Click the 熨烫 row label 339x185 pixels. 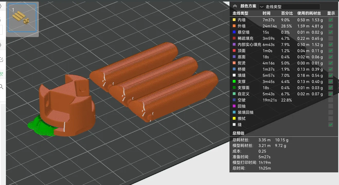tap(242, 63)
